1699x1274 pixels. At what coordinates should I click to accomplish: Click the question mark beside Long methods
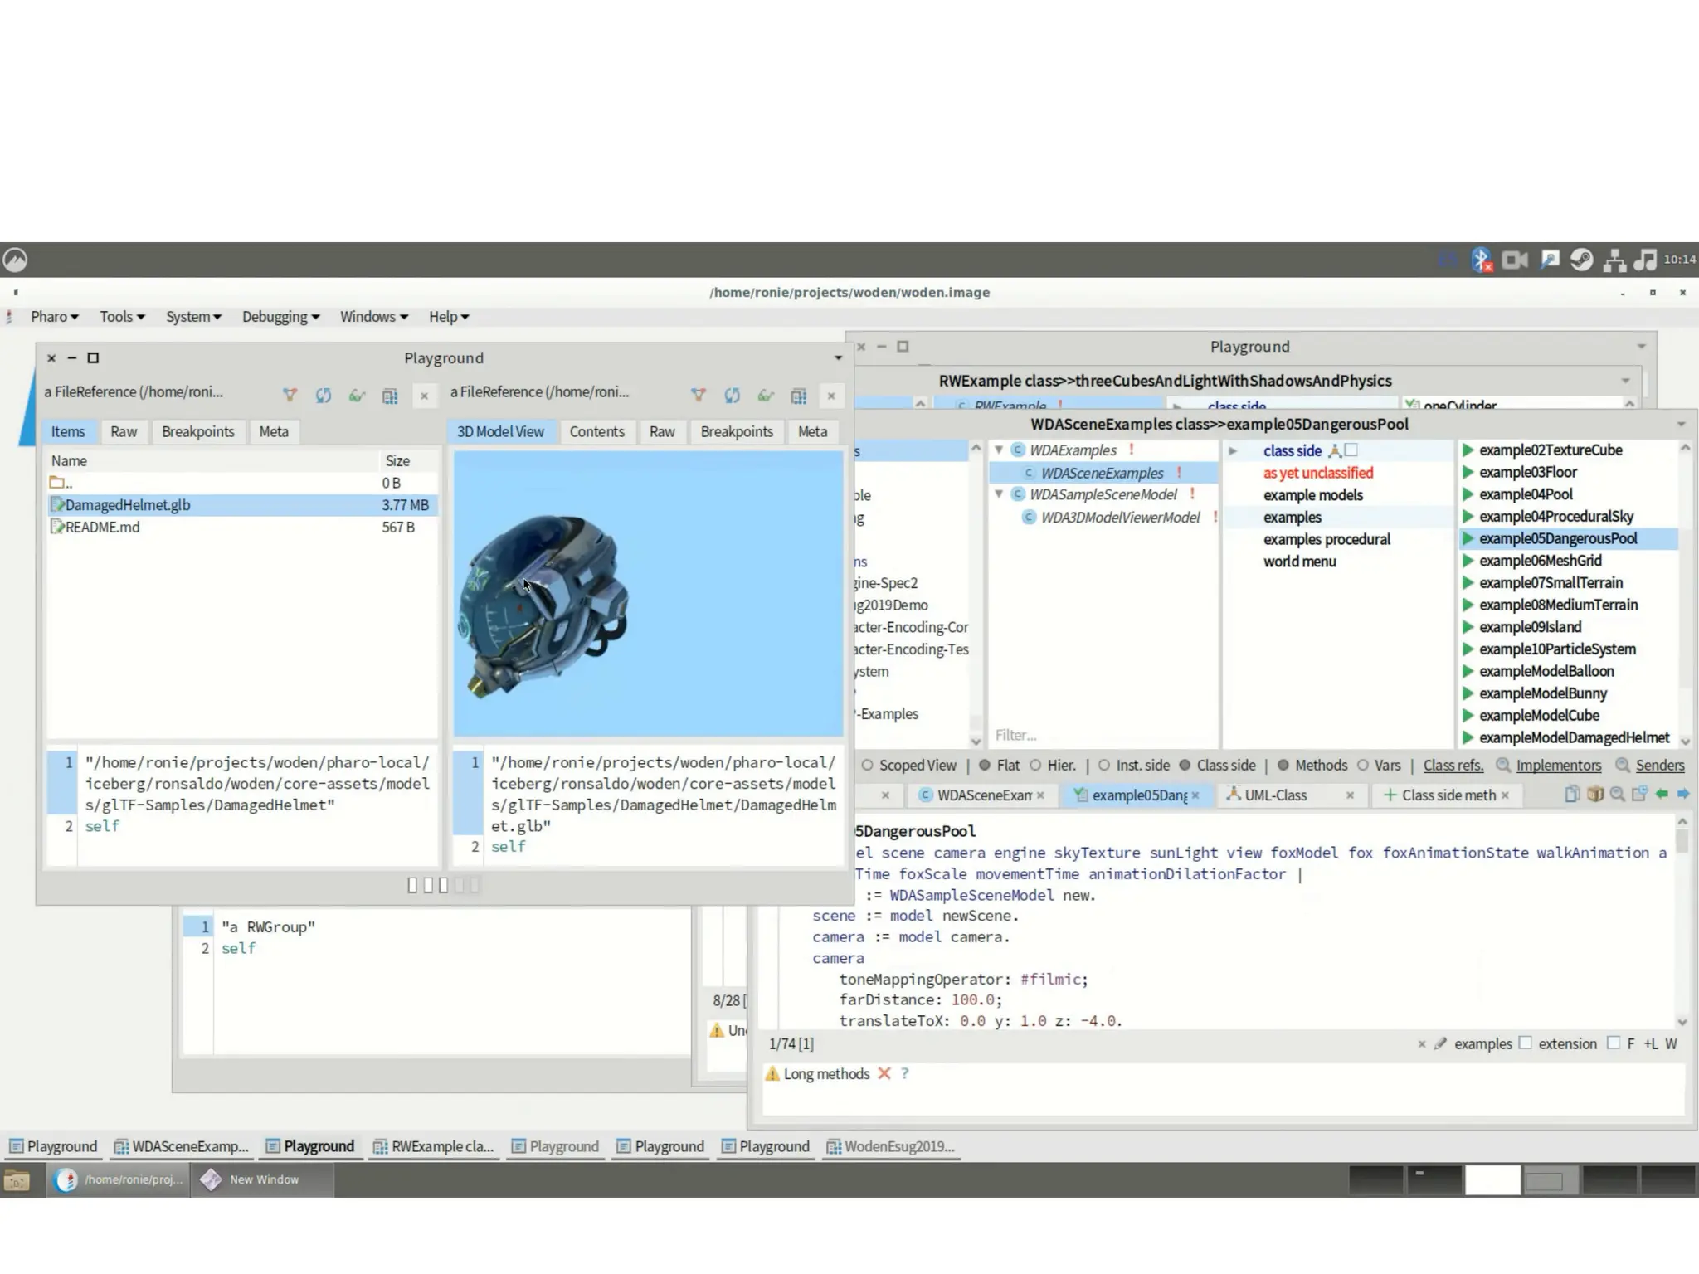click(905, 1073)
